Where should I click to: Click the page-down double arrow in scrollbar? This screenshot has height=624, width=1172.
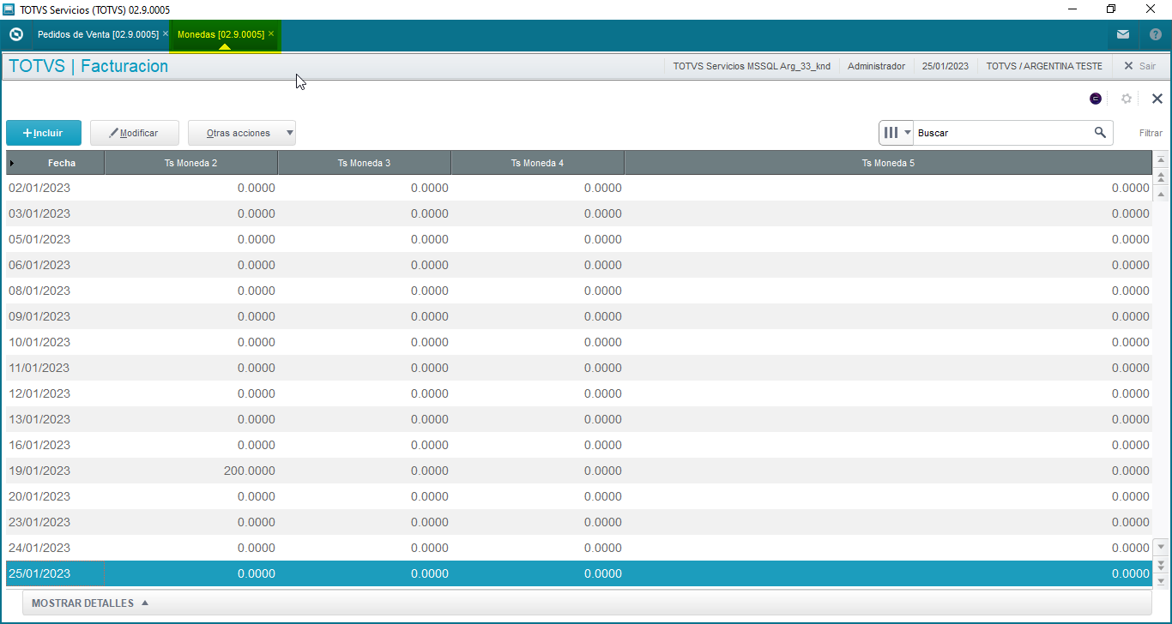1161,564
